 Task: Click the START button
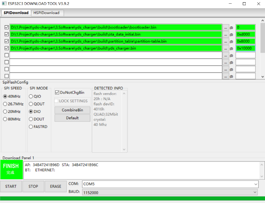[11, 186]
